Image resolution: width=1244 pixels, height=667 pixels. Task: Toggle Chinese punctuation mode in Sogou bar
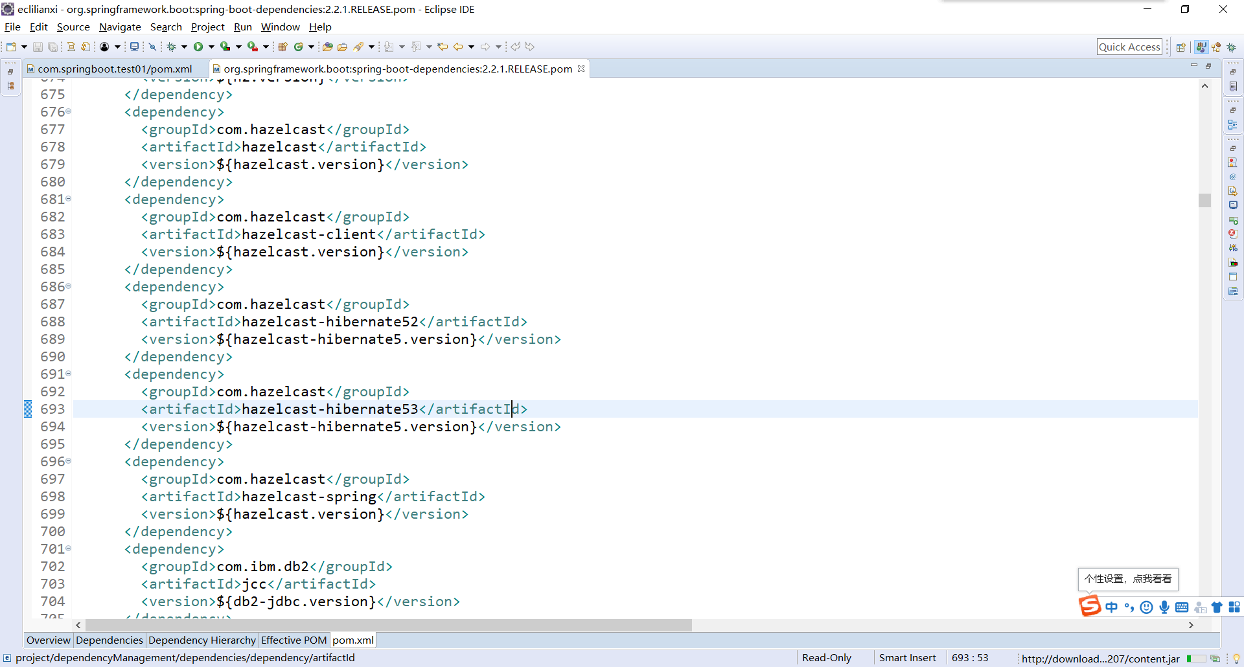pos(1129,607)
